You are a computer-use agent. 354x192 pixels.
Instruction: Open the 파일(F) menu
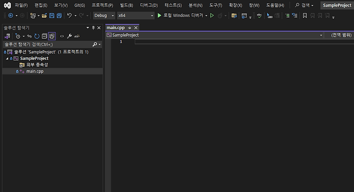point(21,5)
